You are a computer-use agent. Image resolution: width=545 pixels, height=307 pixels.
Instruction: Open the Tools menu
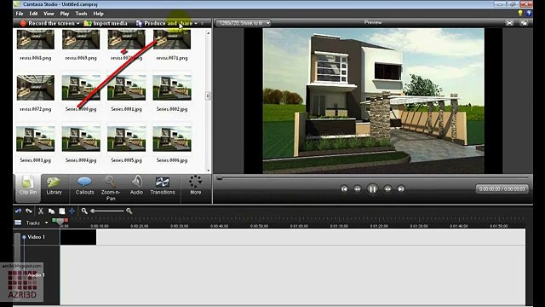pos(81,14)
